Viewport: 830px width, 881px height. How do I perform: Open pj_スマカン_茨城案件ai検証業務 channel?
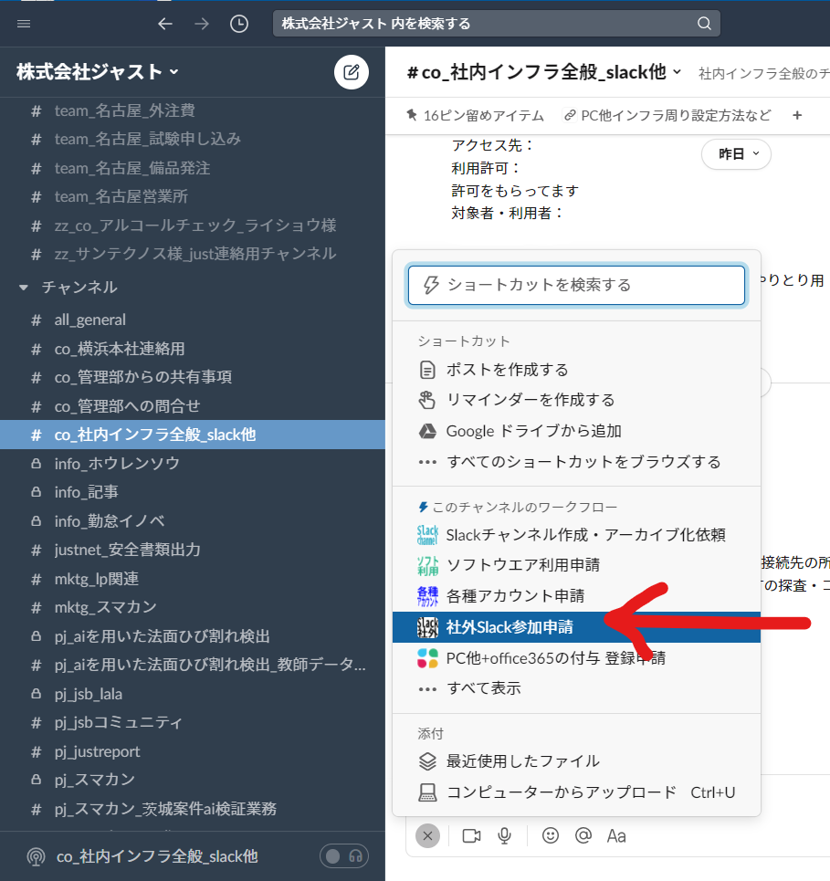[x=192, y=809]
